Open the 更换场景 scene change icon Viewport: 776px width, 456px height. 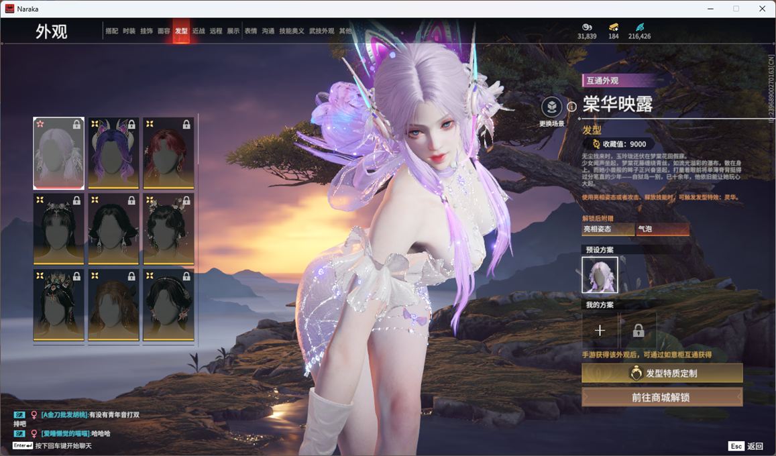(551, 107)
